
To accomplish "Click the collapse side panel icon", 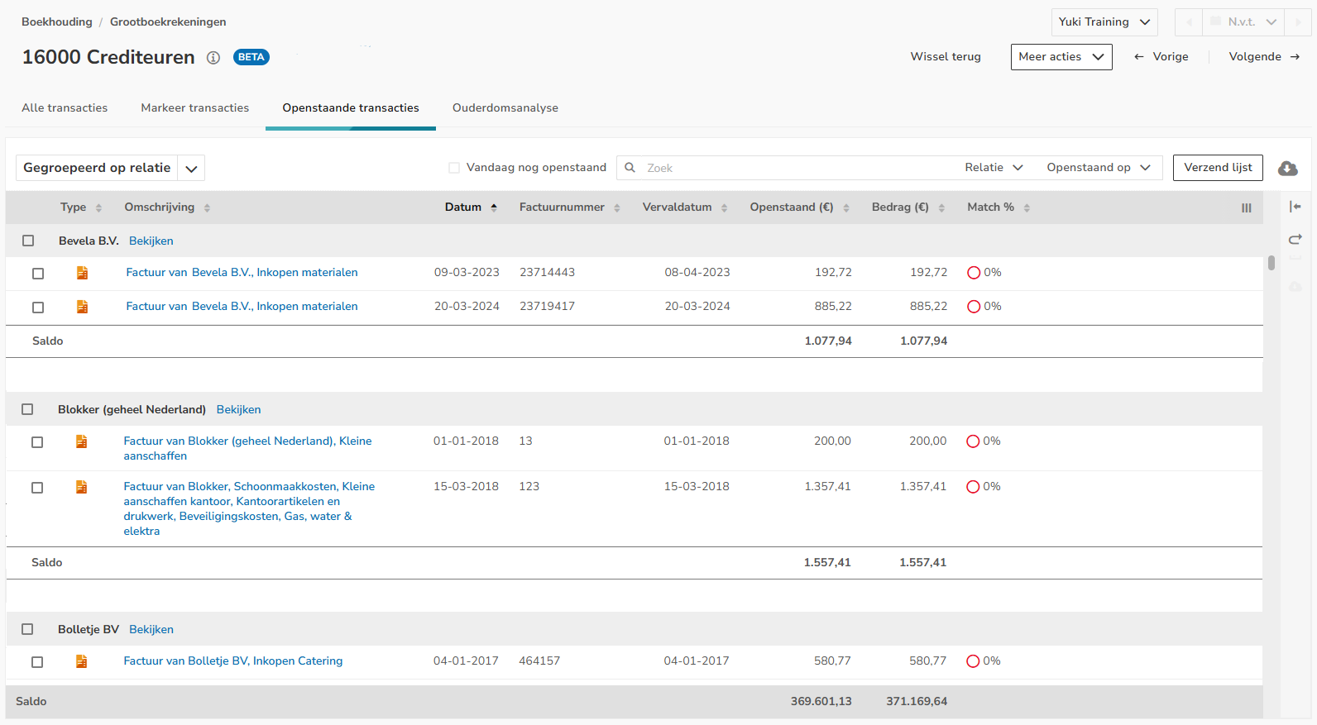I will [x=1295, y=207].
